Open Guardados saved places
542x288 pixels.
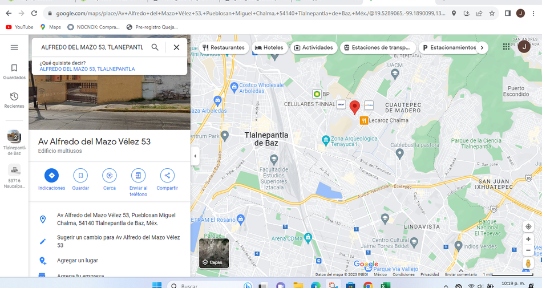[14, 71]
